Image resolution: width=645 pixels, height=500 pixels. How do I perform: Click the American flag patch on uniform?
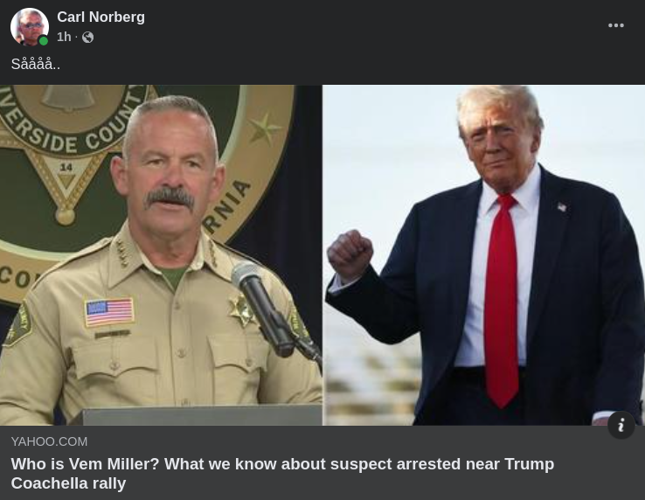pyautogui.click(x=109, y=312)
